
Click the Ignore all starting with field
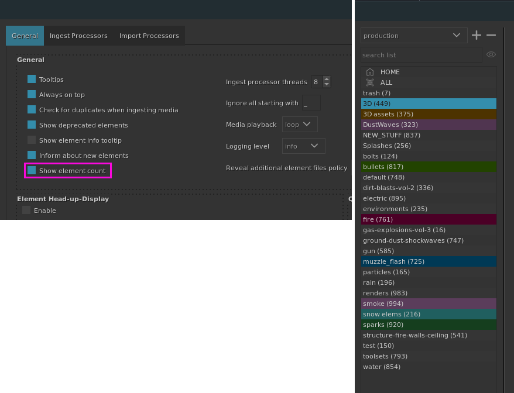coord(311,103)
